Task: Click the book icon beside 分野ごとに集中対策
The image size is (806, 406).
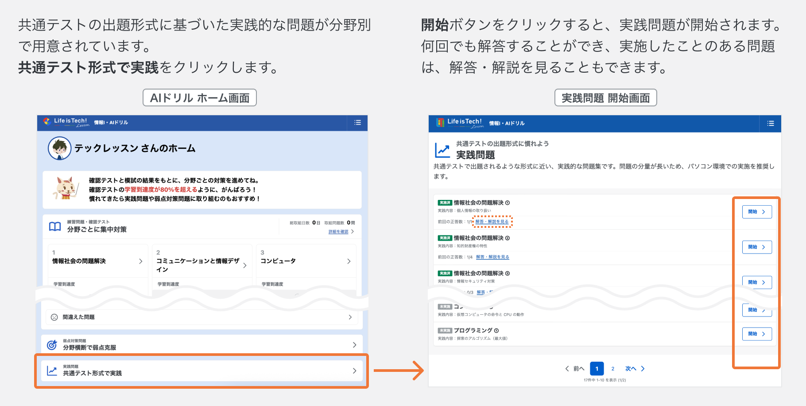Action: click(x=55, y=226)
